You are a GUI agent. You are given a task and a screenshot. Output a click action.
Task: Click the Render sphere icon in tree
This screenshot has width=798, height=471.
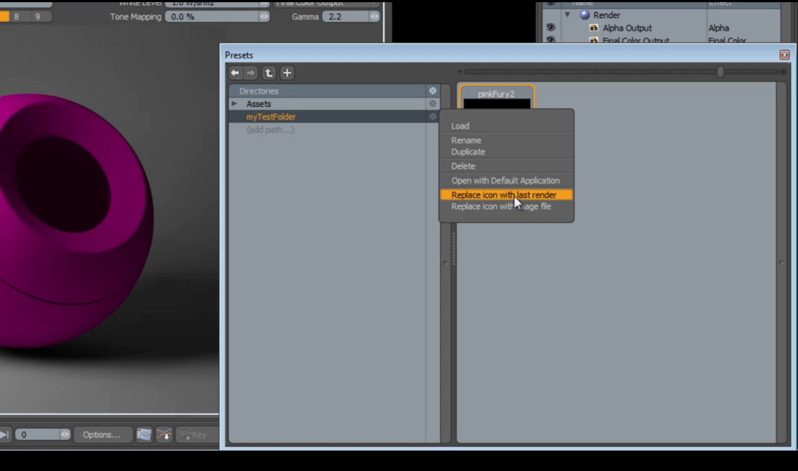(x=585, y=15)
